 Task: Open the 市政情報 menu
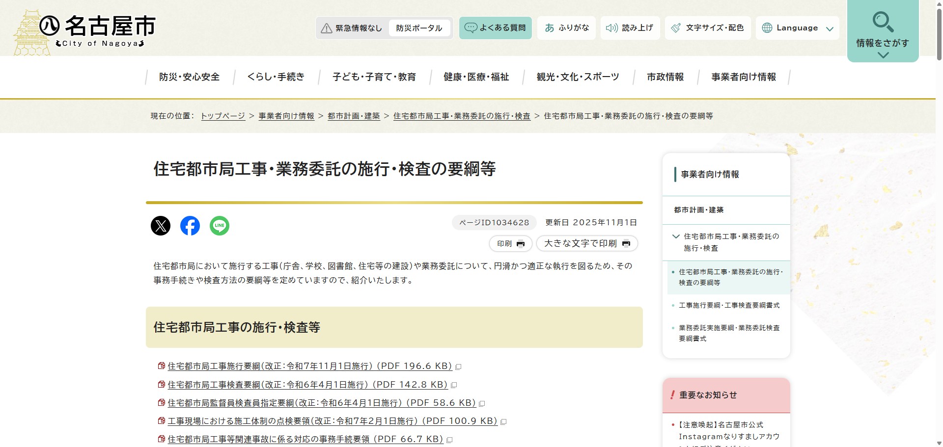(665, 77)
